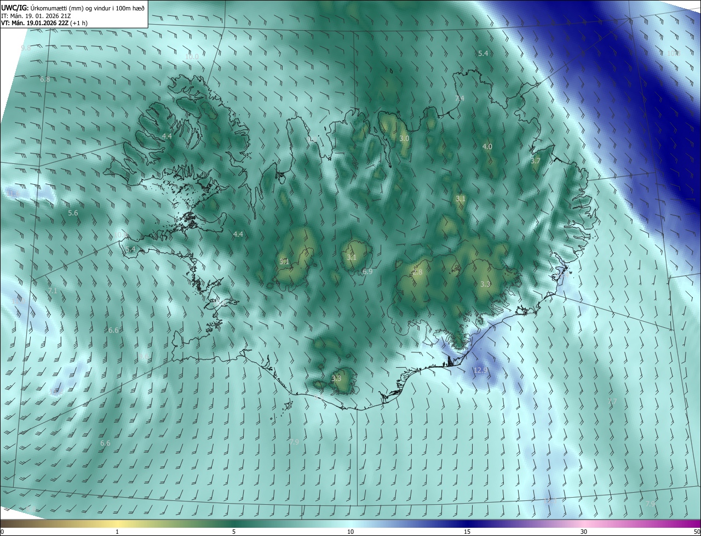
Task: Click the 3.0 value label
Action: tap(404, 139)
